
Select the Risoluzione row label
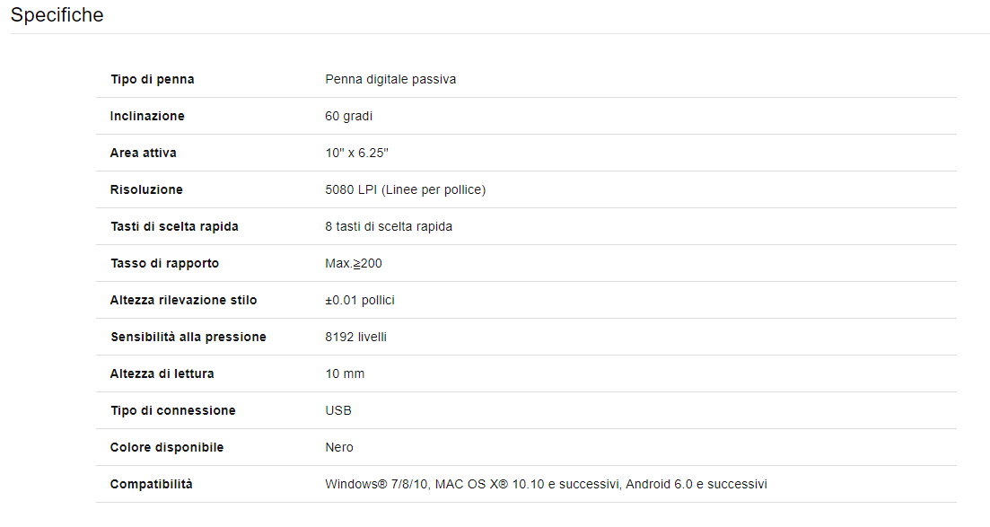click(x=146, y=189)
